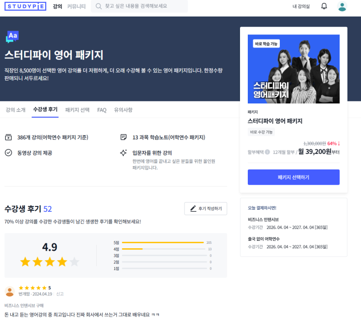Click the search magnifier icon
The height and width of the screenshot is (323, 361).
coord(99,6)
